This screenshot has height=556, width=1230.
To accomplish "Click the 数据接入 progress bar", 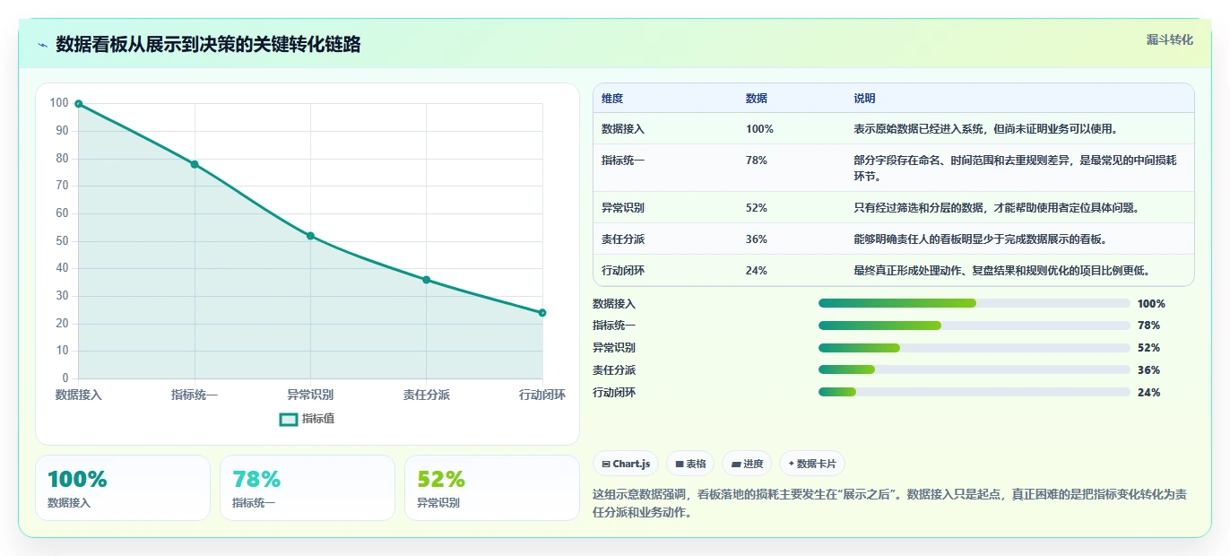I will click(974, 303).
